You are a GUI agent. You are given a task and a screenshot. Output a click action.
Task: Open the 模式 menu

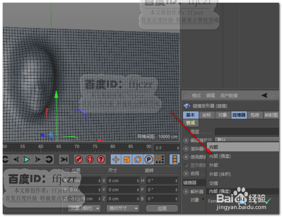pyautogui.click(x=196, y=95)
